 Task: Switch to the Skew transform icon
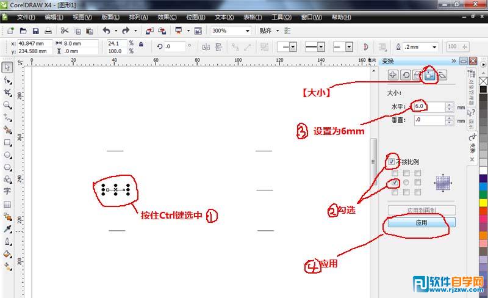[x=442, y=74]
